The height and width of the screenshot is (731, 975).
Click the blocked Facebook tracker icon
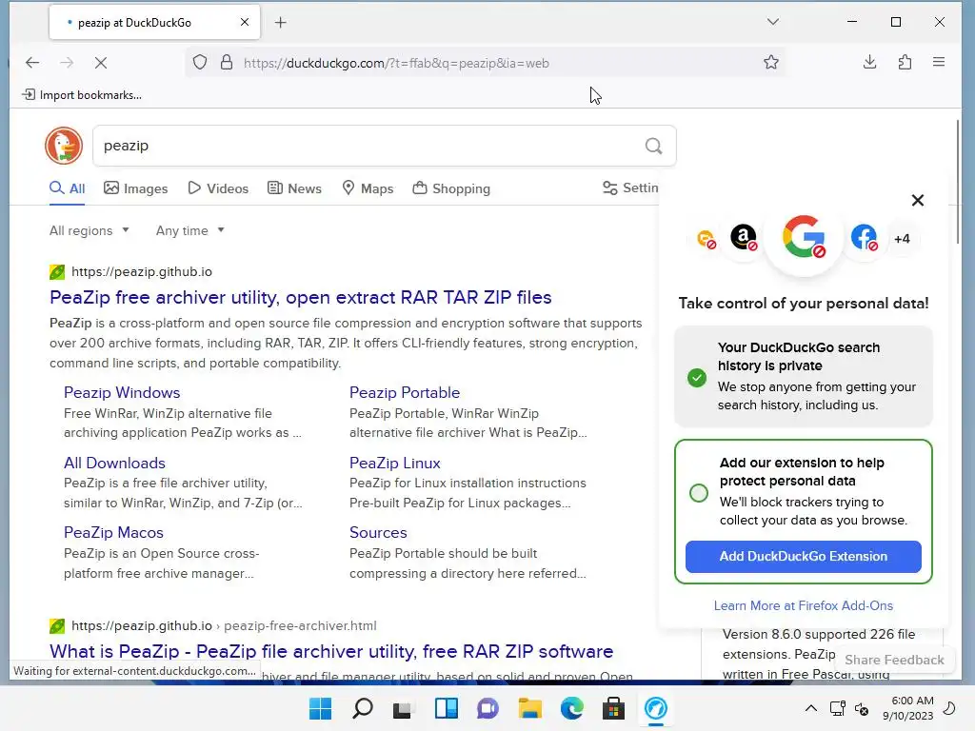click(x=864, y=237)
